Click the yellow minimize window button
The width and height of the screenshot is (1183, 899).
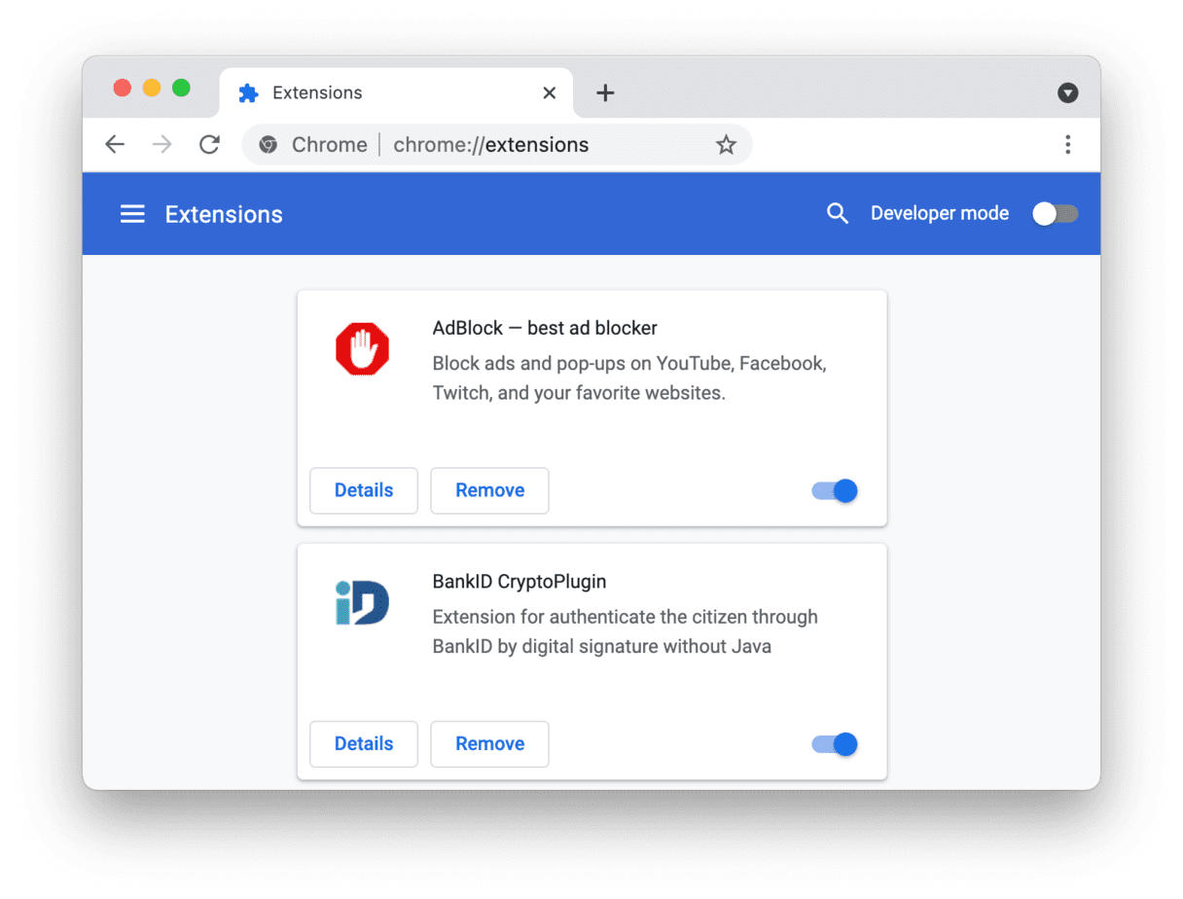152,88
